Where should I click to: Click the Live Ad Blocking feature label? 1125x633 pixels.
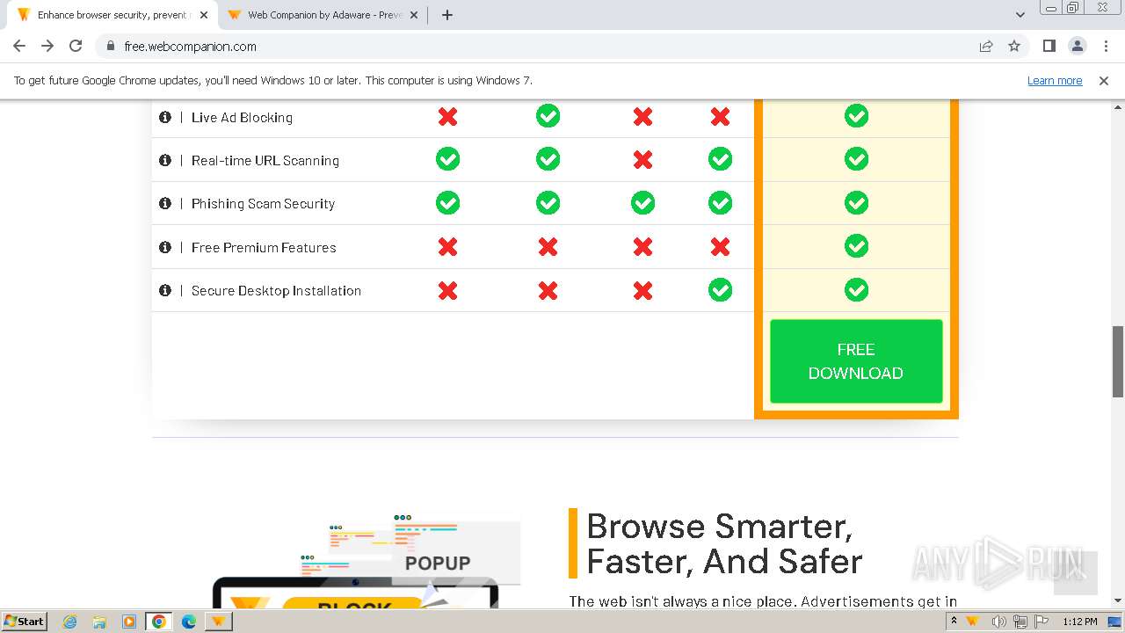[242, 118]
